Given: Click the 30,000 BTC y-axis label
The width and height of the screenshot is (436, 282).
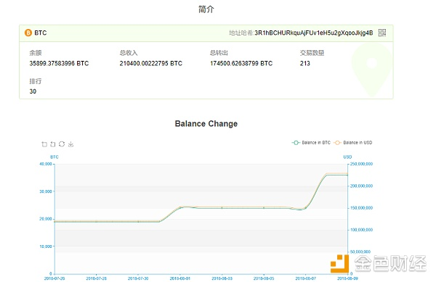Looking at the screenshot, I should coord(46,191).
